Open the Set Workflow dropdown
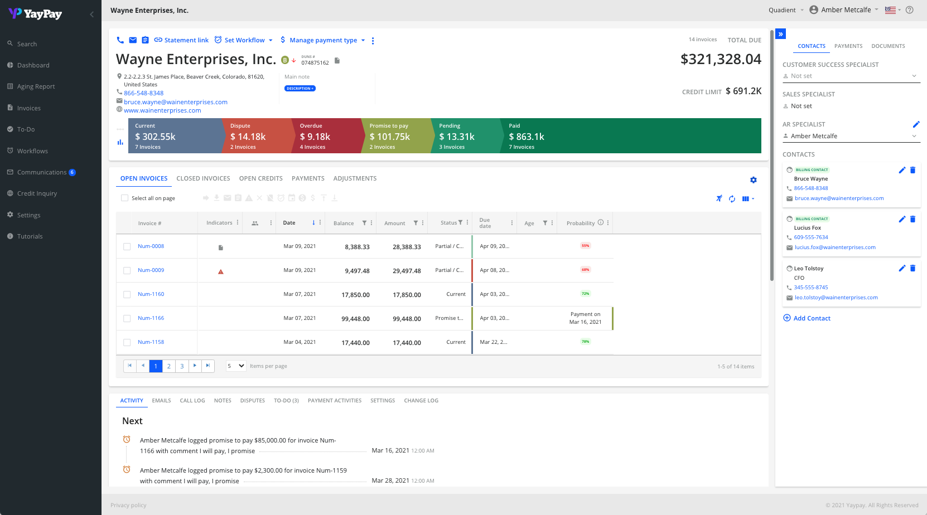This screenshot has width=927, height=515. 244,40
